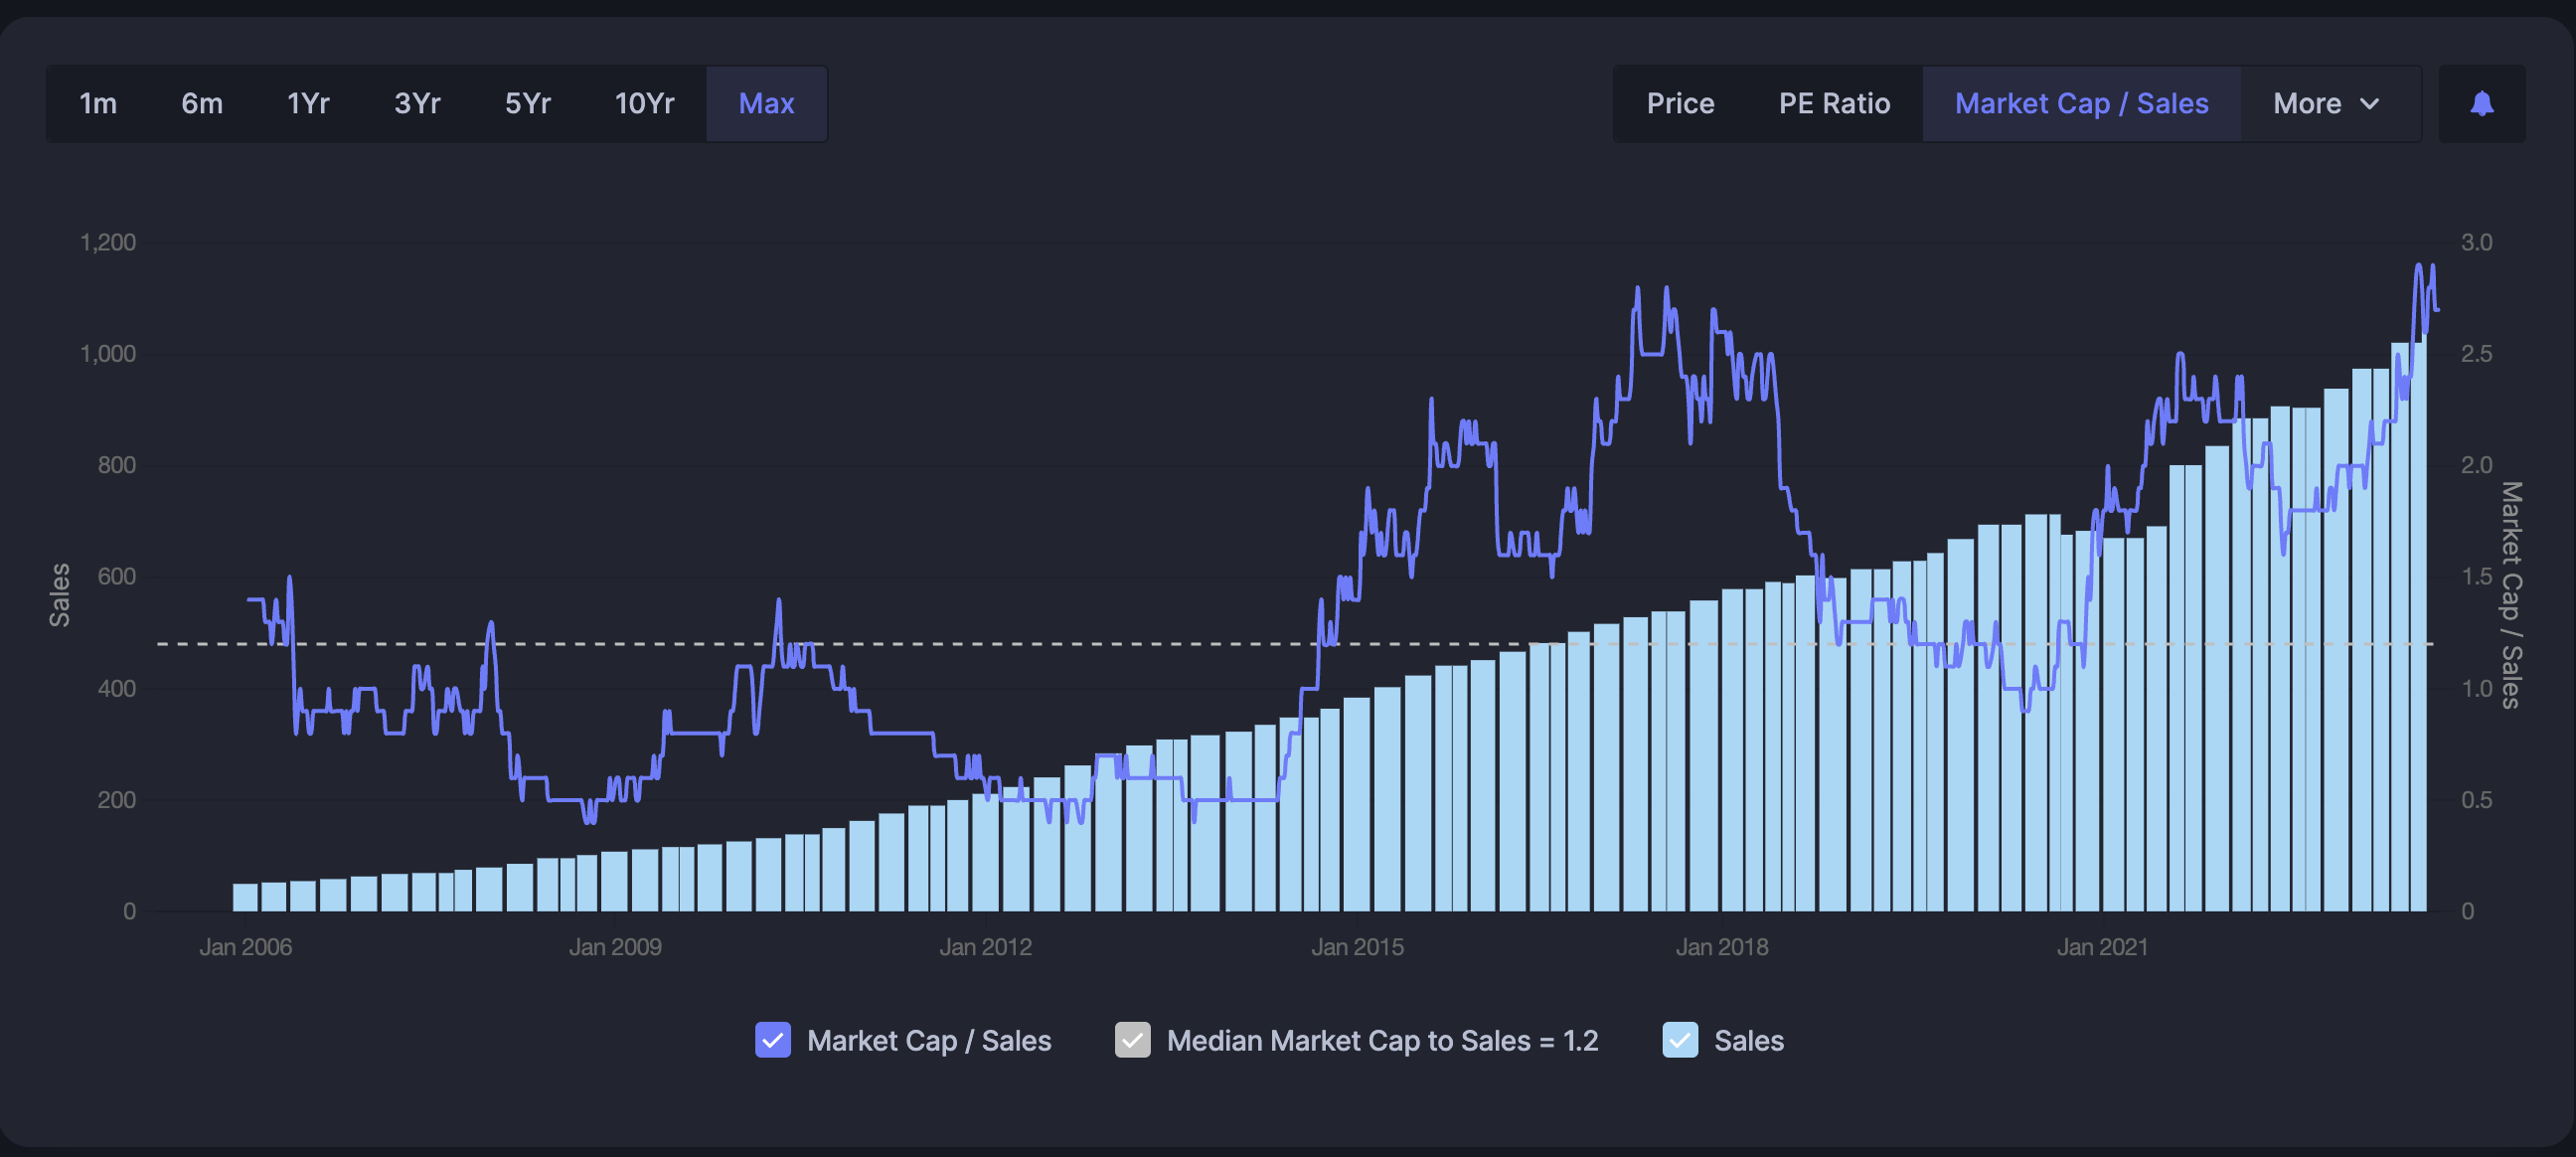This screenshot has width=2576, height=1157.
Task: Click the More chevron arrow
Action: pyautogui.click(x=2369, y=104)
